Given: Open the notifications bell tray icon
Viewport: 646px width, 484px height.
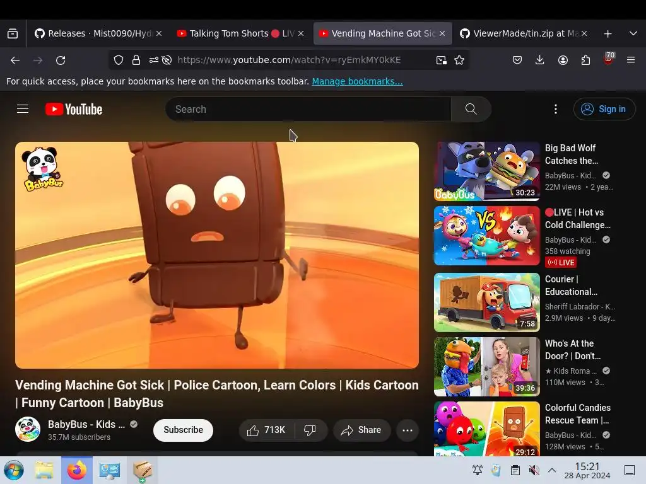Looking at the screenshot, I should click(x=478, y=470).
